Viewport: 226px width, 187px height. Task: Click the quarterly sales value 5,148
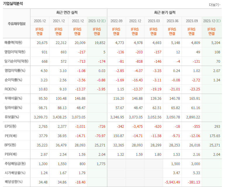point(175,43)
